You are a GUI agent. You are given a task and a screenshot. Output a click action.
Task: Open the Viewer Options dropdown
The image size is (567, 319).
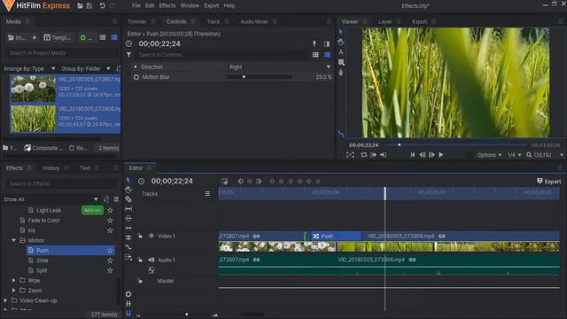click(489, 155)
